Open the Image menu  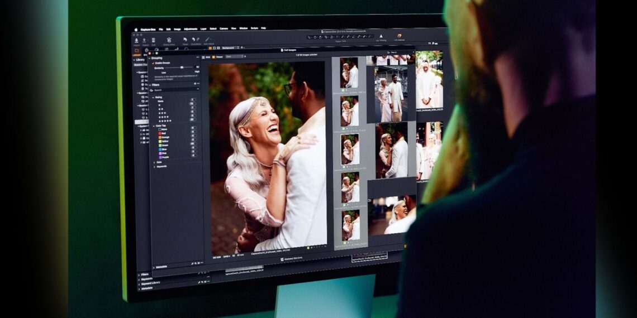pyautogui.click(x=178, y=29)
